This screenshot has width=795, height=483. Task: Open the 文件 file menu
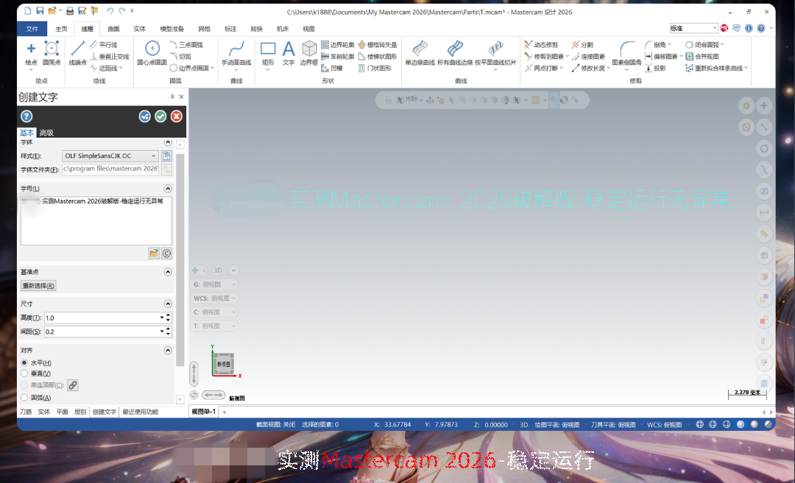[x=32, y=29]
